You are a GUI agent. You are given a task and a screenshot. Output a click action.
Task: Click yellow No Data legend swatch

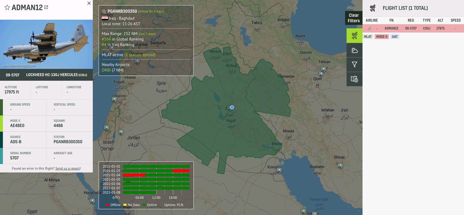pos(125,205)
